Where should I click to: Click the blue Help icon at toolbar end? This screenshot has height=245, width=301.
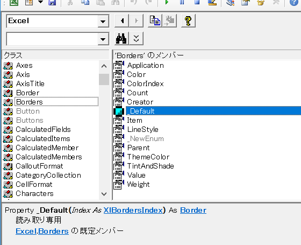coord(294,2)
